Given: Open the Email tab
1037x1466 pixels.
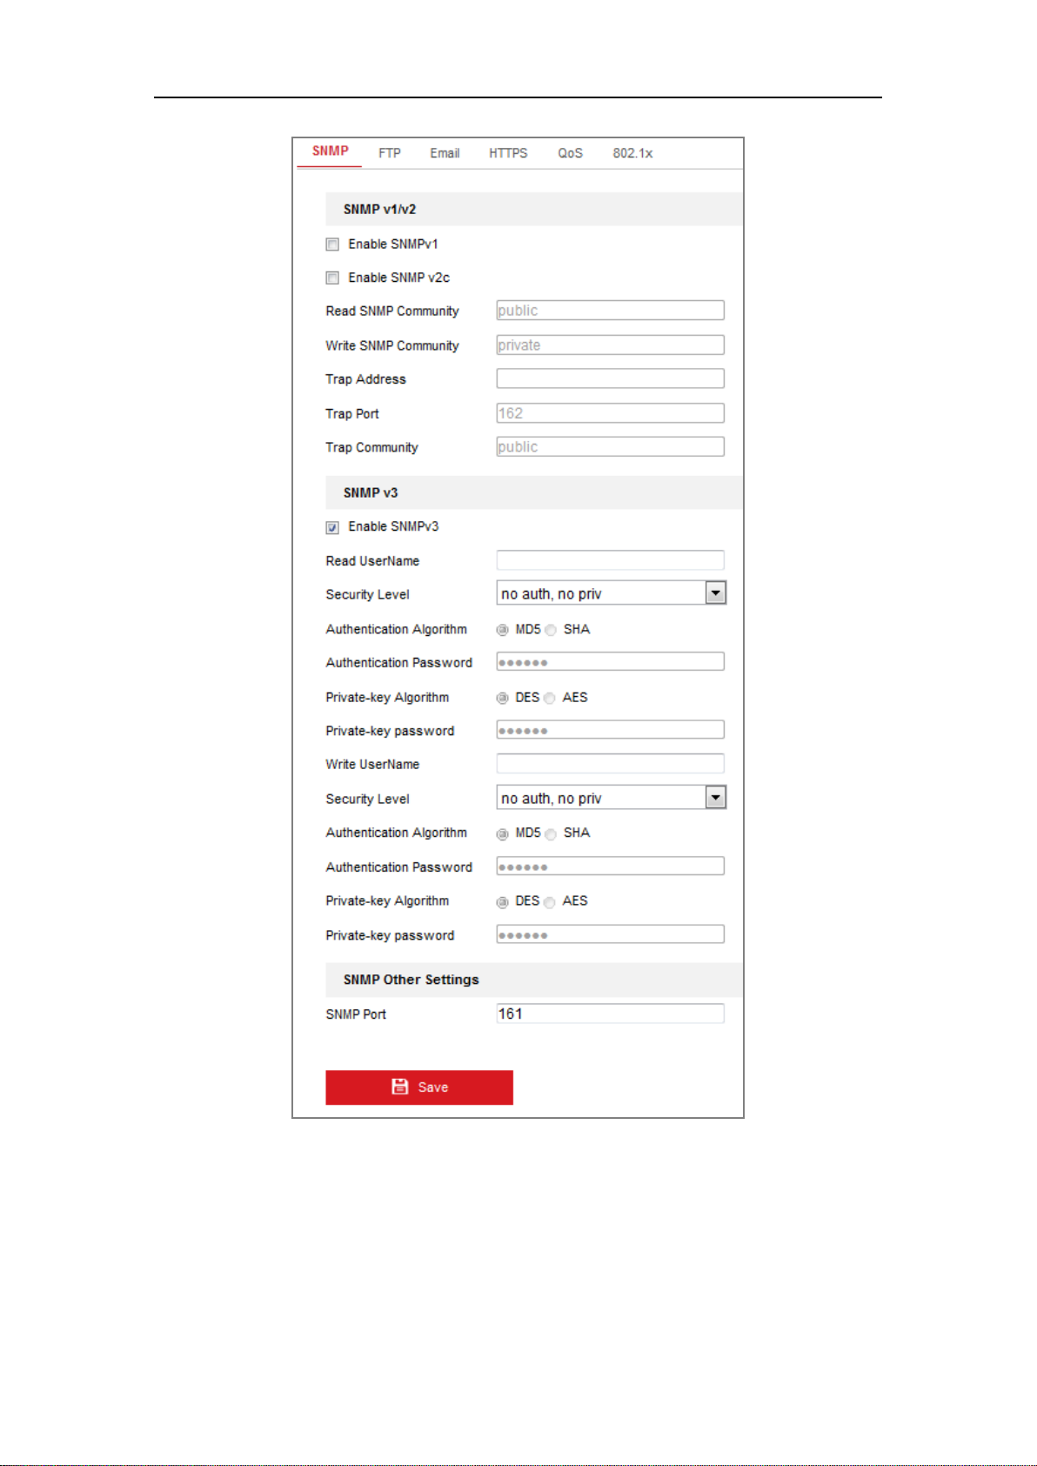Looking at the screenshot, I should click(x=445, y=153).
